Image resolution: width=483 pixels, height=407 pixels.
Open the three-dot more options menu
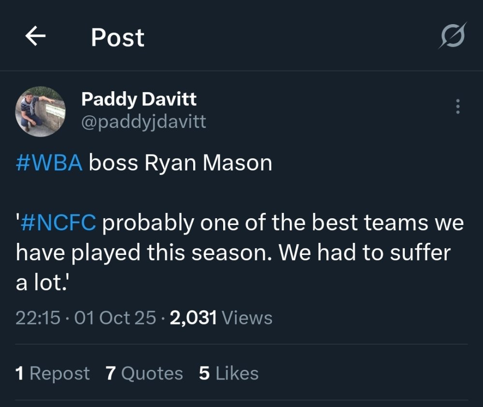tap(458, 107)
